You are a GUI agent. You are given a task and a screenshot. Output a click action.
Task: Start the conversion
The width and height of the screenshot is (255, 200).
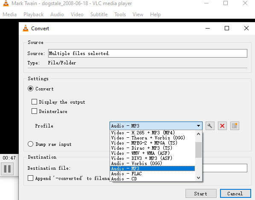201,194
